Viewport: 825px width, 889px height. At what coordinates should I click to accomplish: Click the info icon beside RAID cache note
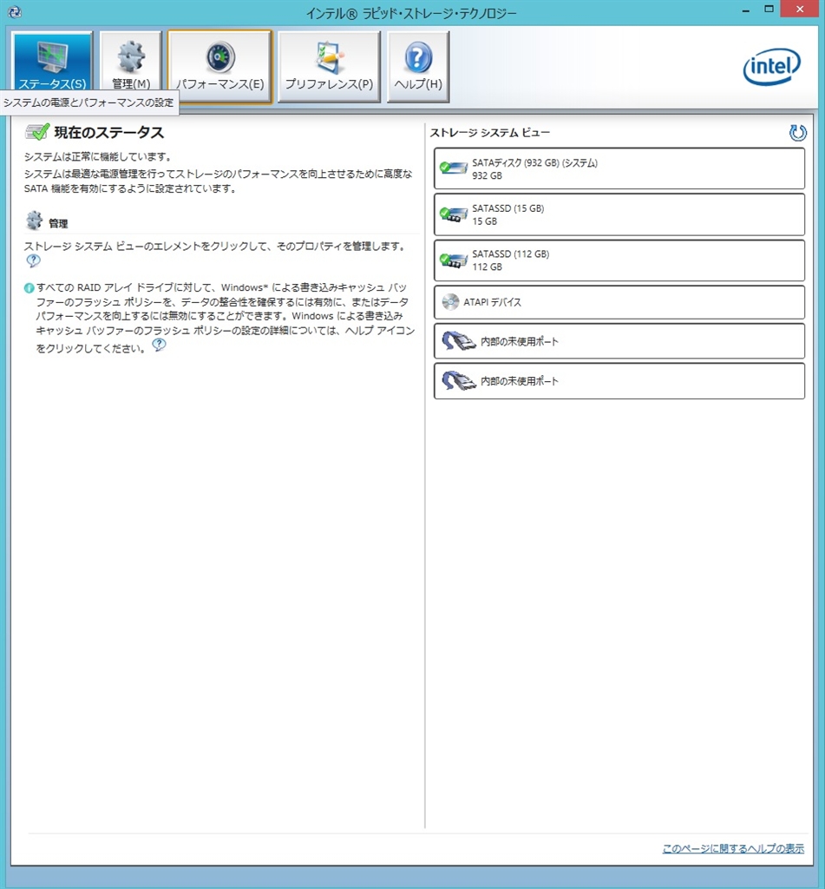(x=29, y=288)
